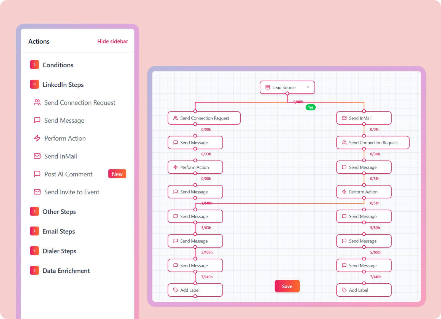The width and height of the screenshot is (441, 319).
Task: Collapse the LinkedIn Steps section
Action: point(34,84)
